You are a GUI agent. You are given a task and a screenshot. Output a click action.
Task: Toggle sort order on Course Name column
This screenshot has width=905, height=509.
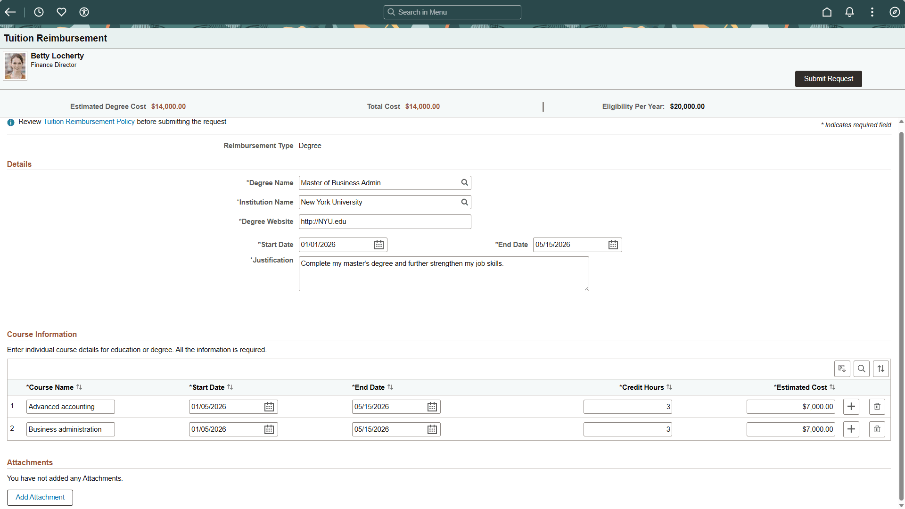coord(79,387)
